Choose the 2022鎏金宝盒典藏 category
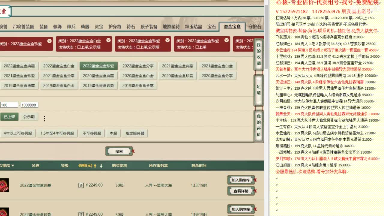Screen dimensions: 384x216 click(19, 66)
